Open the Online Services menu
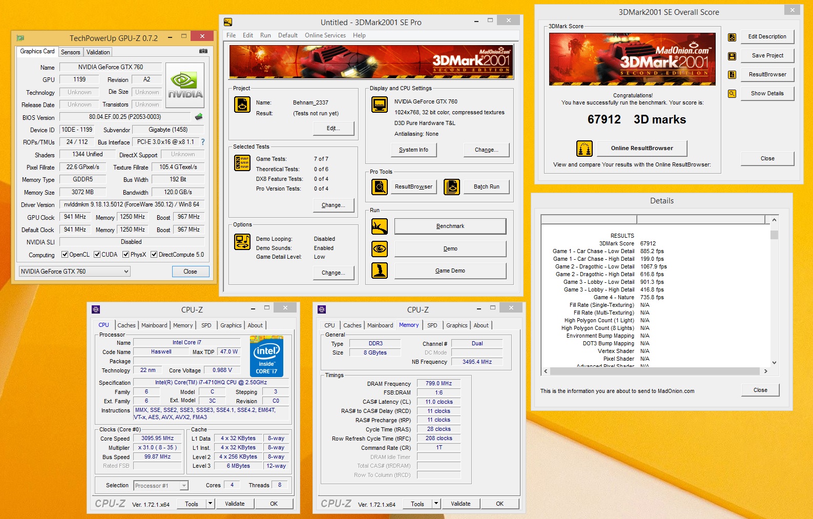813x519 pixels. 325,35
